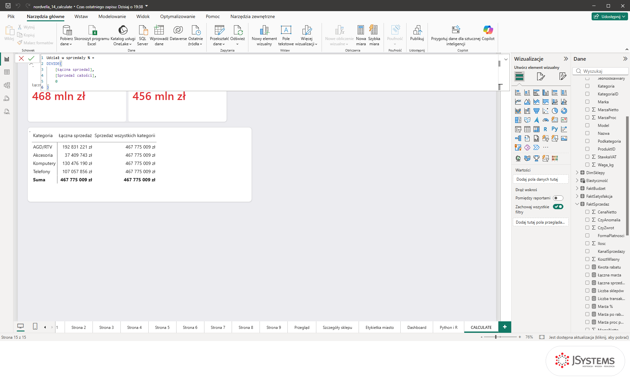The height and width of the screenshot is (381, 630).
Task: Click Nowy element wizualny icon
Action: pos(264,35)
